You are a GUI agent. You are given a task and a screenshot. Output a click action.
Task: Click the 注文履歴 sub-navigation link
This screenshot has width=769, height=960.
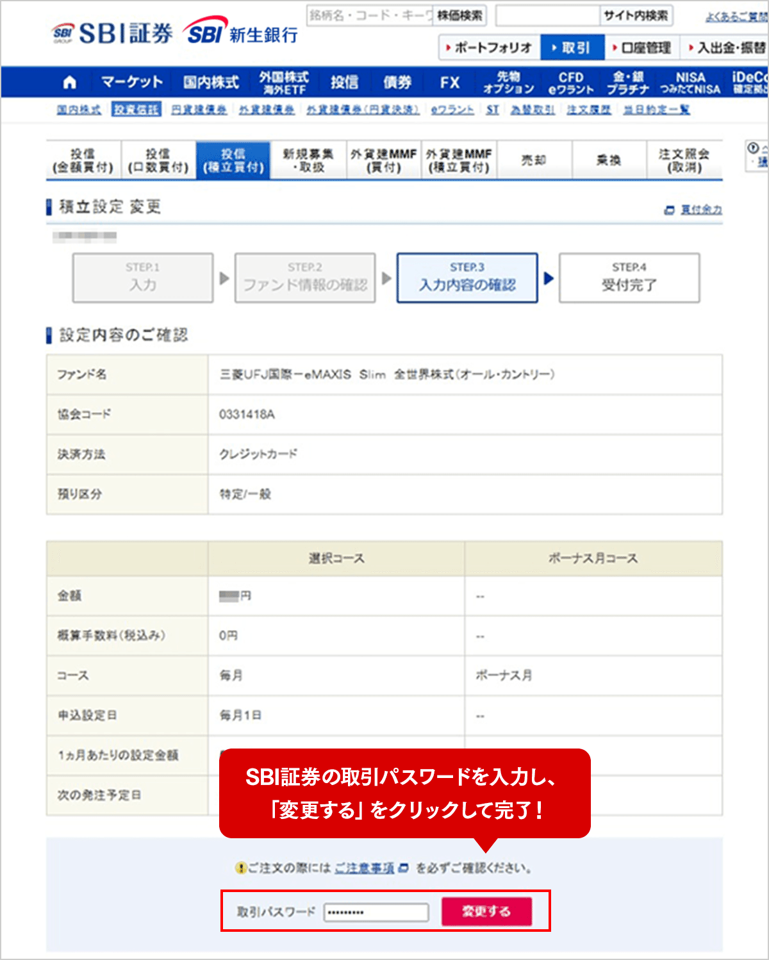pyautogui.click(x=588, y=110)
